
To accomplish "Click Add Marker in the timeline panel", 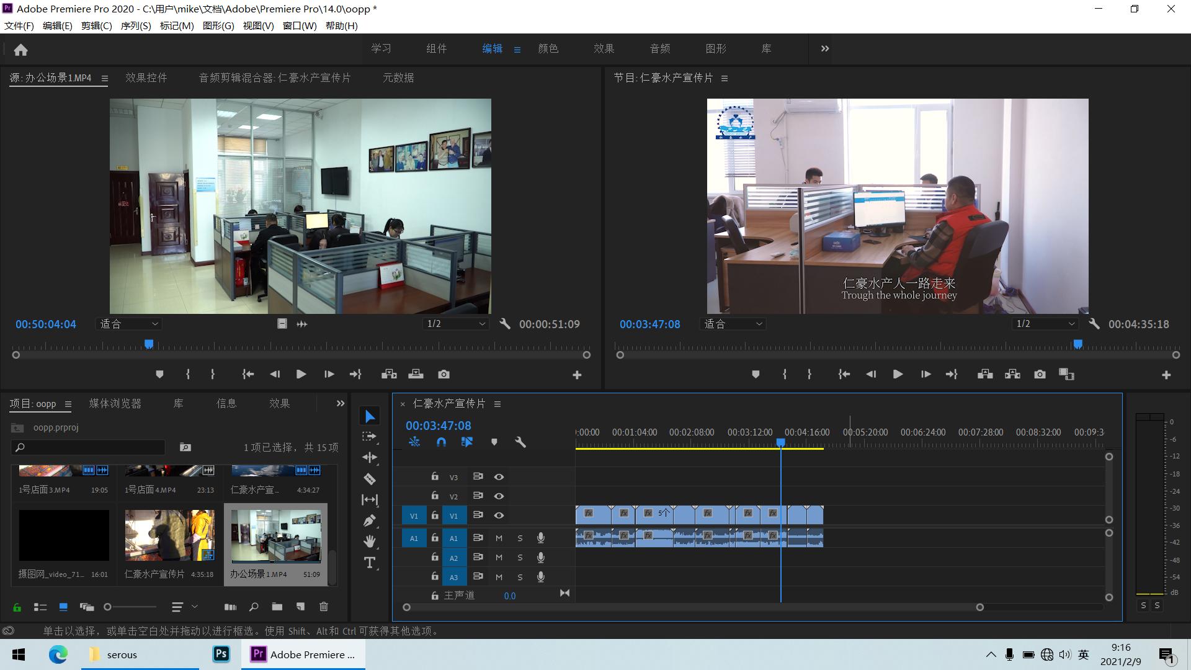I will [494, 442].
